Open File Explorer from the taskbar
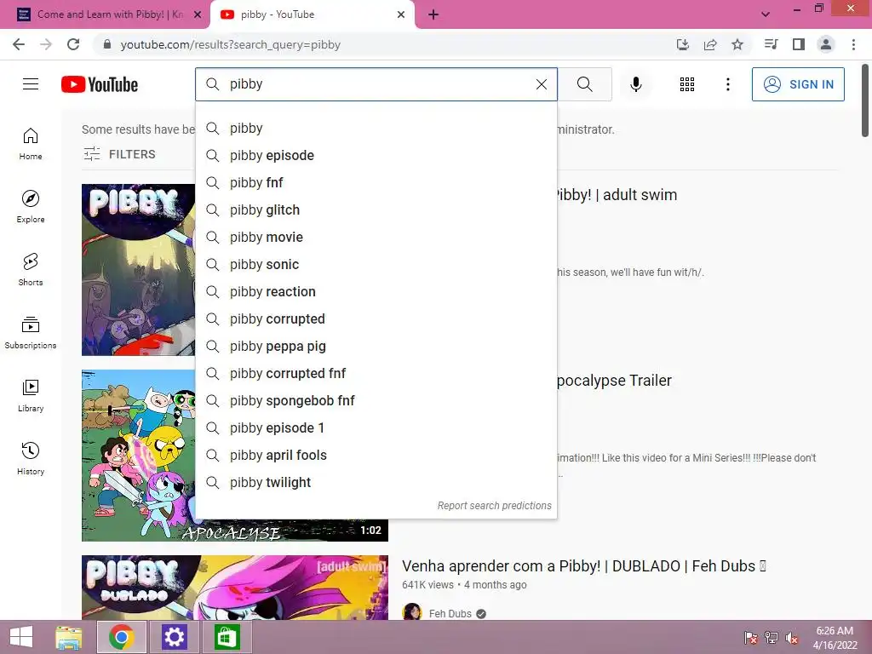Screen dimensions: 872x654 pos(69,637)
